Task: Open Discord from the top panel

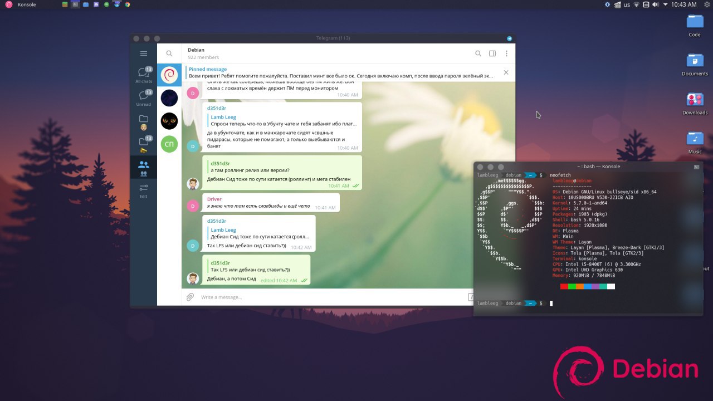Action: pos(96,4)
